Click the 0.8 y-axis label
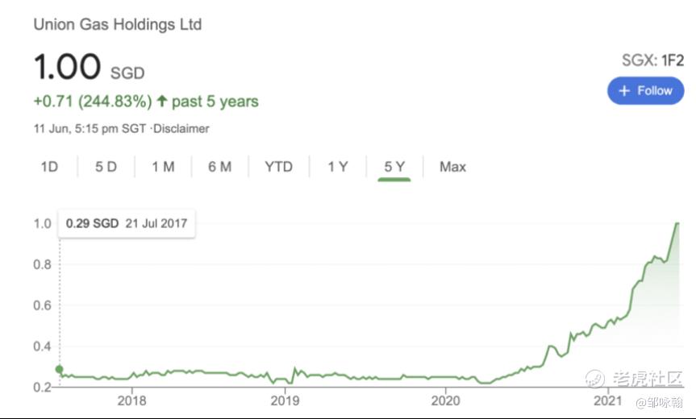 pos(43,265)
